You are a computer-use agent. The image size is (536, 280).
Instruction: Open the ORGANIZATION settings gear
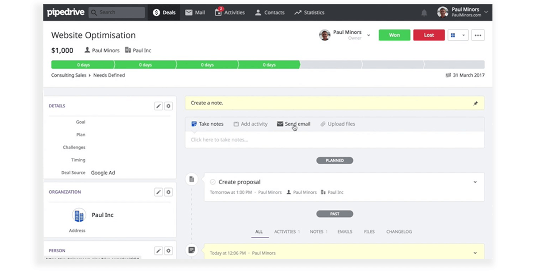[x=168, y=192]
